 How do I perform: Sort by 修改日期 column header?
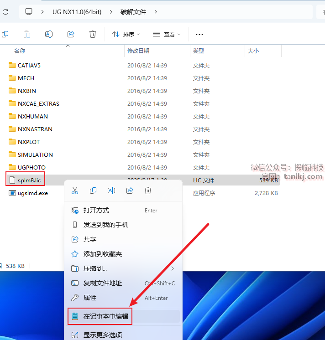point(138,51)
